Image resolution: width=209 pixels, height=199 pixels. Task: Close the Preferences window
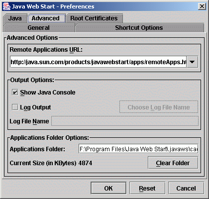tap(202, 6)
